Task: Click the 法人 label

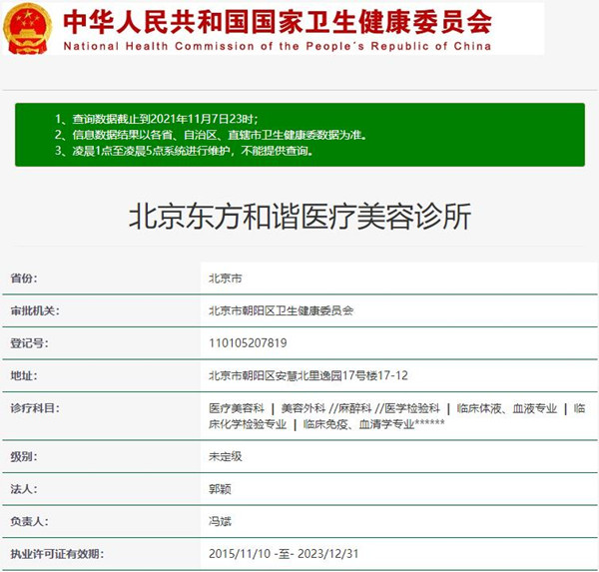Action: [x=24, y=489]
